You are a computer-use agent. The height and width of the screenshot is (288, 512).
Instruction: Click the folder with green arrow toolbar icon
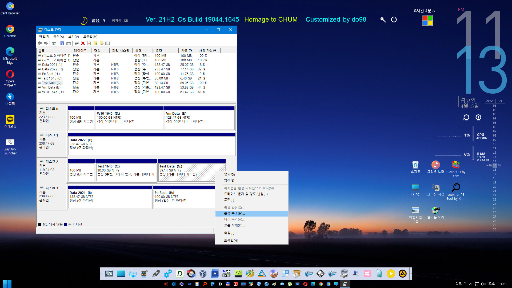[x=95, y=43]
